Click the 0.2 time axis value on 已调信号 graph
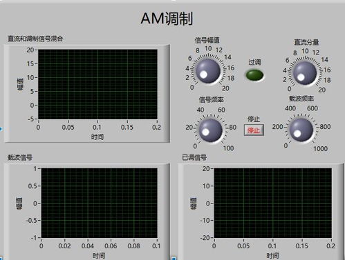Viewport: 345px width, 260px height. pyautogui.click(x=330, y=246)
